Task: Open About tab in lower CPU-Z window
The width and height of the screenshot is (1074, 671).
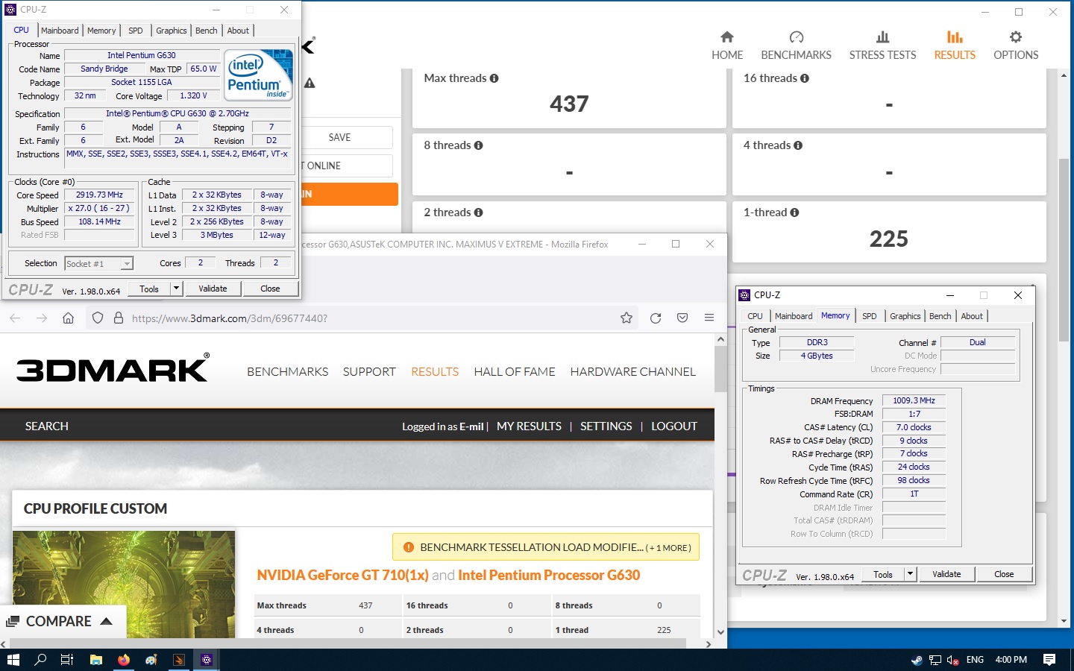Action: tap(971, 316)
